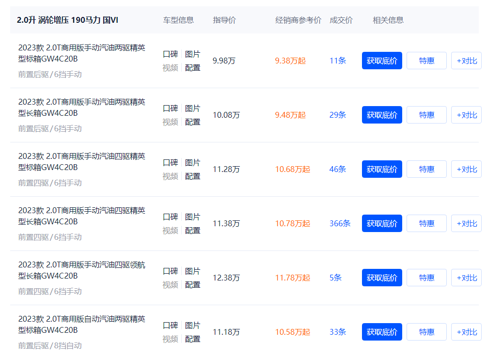This screenshot has width=487, height=358.
Task: Add the 11.28万 model to comparison (+对比)
Action: [x=466, y=169]
